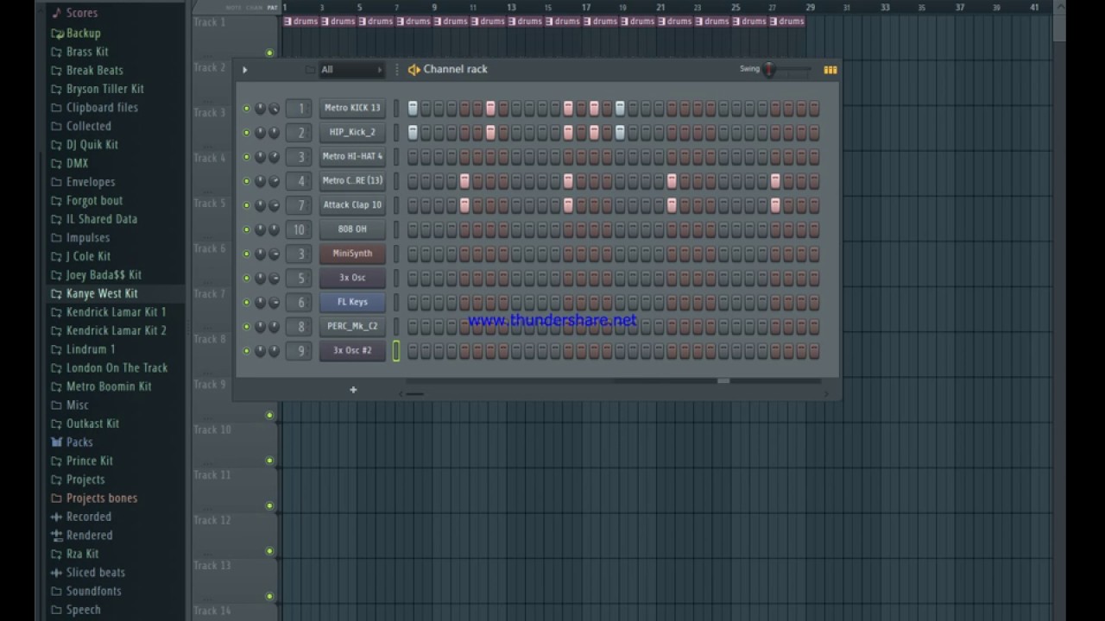Expand the Break Beats folder
Image resolution: width=1105 pixels, height=621 pixels.
(95, 71)
